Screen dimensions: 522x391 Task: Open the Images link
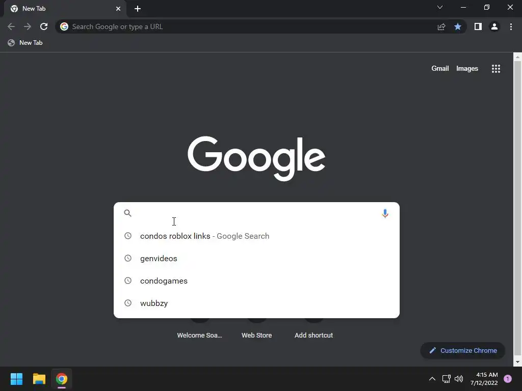467,69
